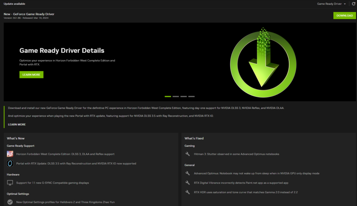357x206 pixels.
Task: Click the refresh icon at top right
Action: (354, 3)
